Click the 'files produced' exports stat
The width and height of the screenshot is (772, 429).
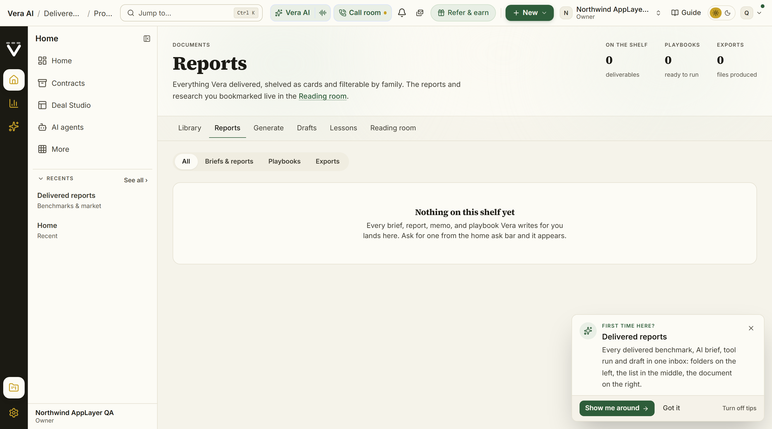point(737,75)
